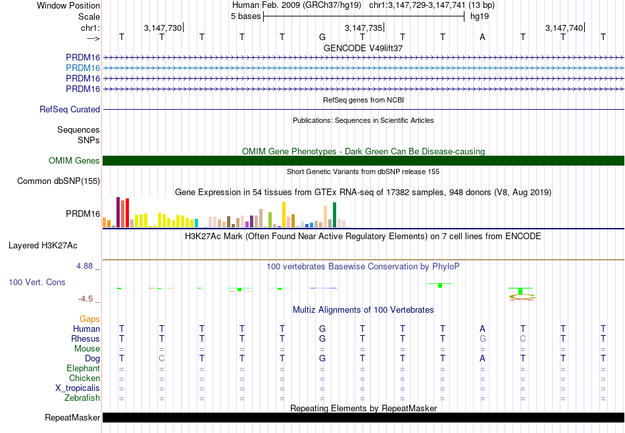The height and width of the screenshot is (433, 625).
Task: Select the Human alignment row label
Action: tap(86, 329)
